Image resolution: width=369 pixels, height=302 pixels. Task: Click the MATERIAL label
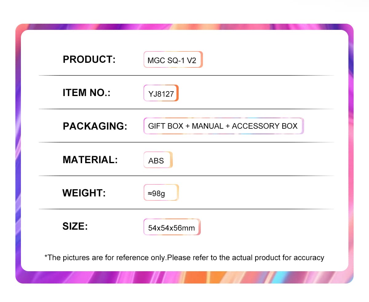point(90,160)
